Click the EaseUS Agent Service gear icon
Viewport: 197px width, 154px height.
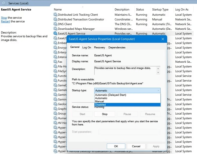[55, 33]
